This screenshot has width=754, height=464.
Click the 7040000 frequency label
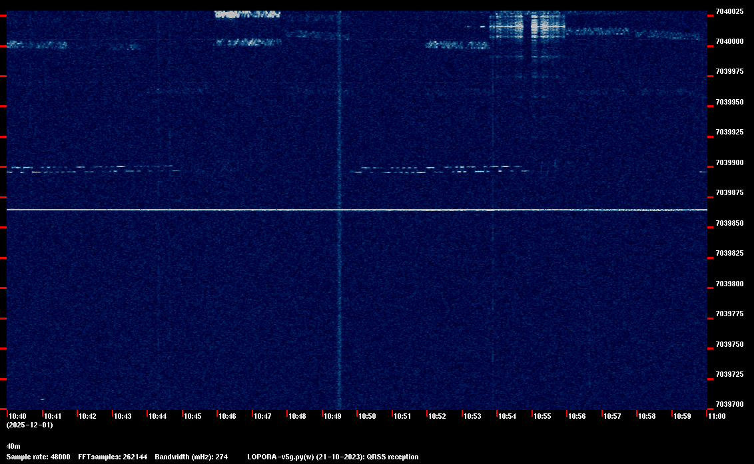[x=729, y=42]
